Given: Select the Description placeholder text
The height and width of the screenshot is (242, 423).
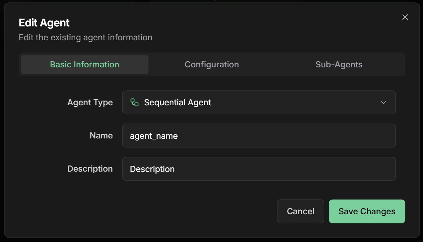Looking at the screenshot, I should coord(152,169).
